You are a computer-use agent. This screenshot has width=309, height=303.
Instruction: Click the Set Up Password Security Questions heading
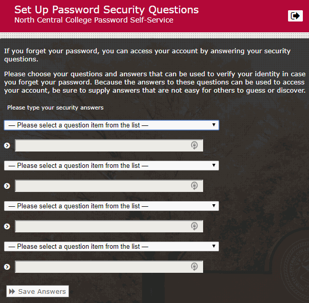tap(106, 10)
